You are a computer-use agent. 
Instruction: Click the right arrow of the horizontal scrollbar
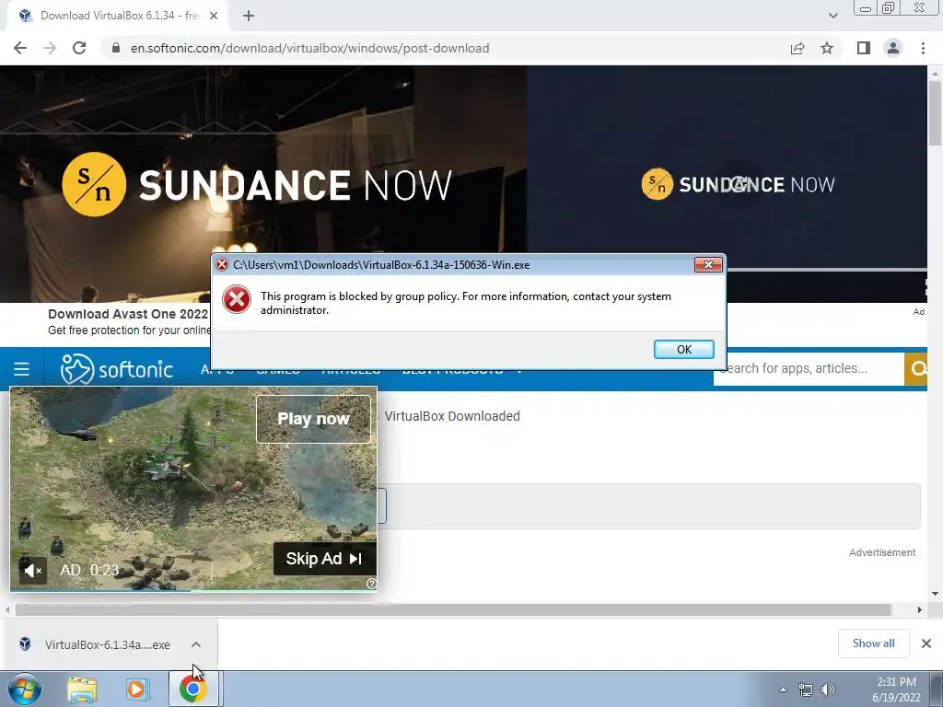pos(920,609)
